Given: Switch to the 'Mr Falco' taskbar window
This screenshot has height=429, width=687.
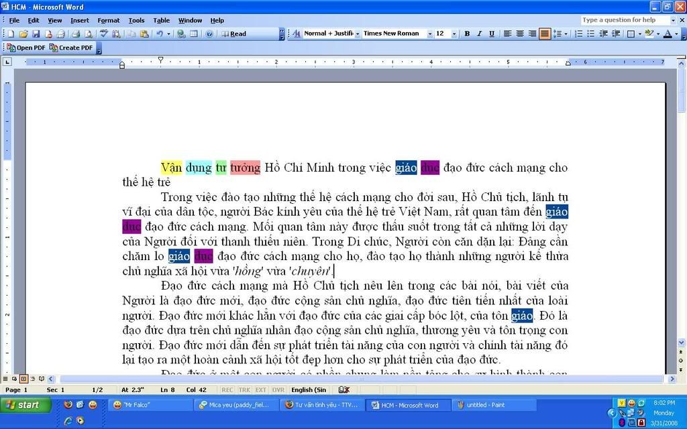Looking at the screenshot, I should (x=151, y=405).
